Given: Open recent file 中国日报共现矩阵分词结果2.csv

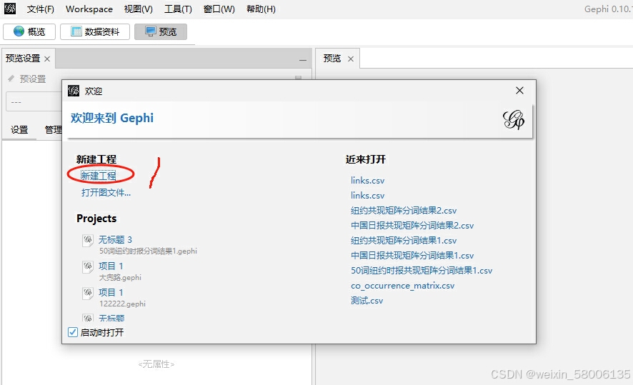Looking at the screenshot, I should 412,225.
